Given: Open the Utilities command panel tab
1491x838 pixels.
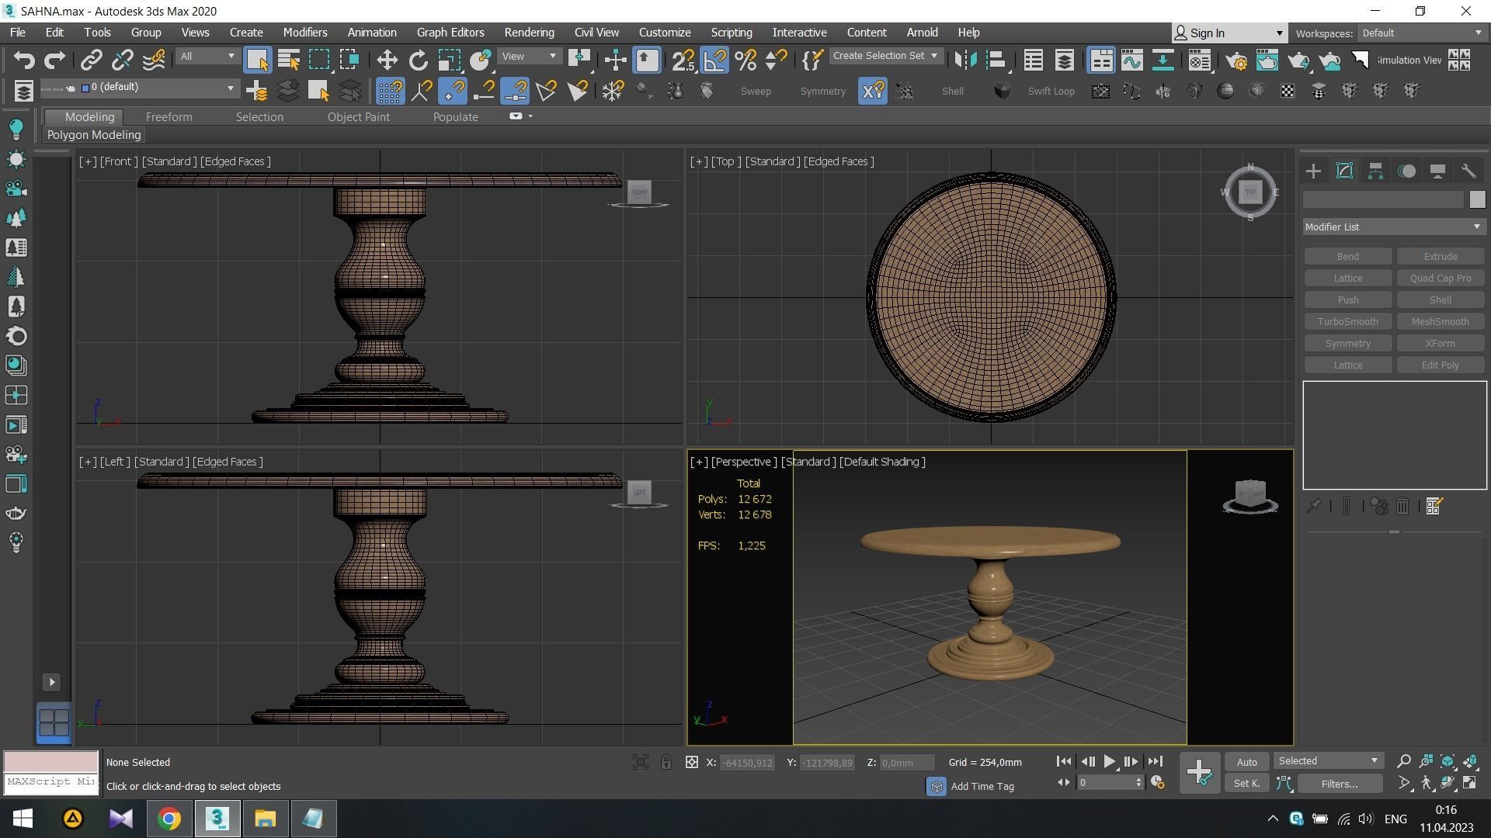Looking at the screenshot, I should pyautogui.click(x=1468, y=171).
